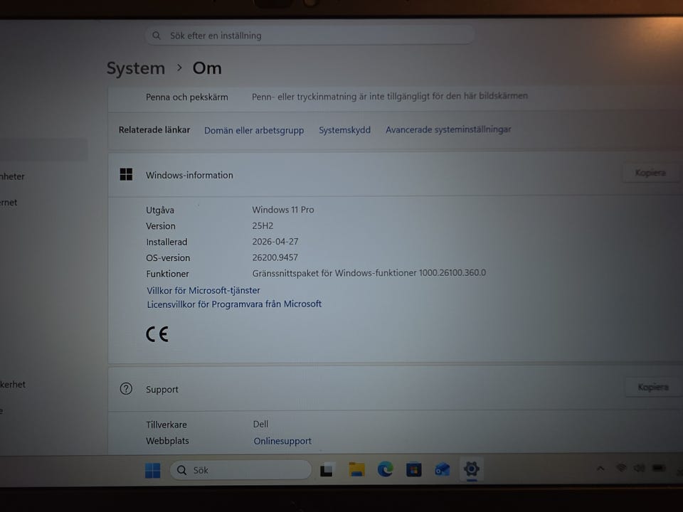Viewport: 683px width, 512px height.
Task: Click the Settings gear taskbar icon
Action: pos(471,469)
